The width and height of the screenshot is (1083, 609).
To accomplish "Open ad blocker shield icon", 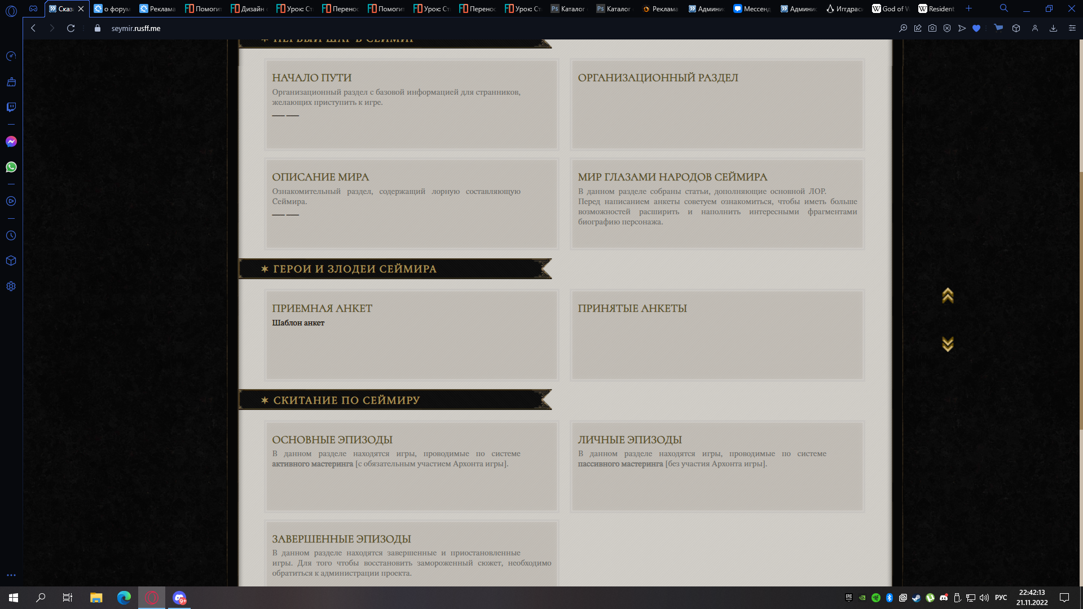I will pyautogui.click(x=947, y=28).
